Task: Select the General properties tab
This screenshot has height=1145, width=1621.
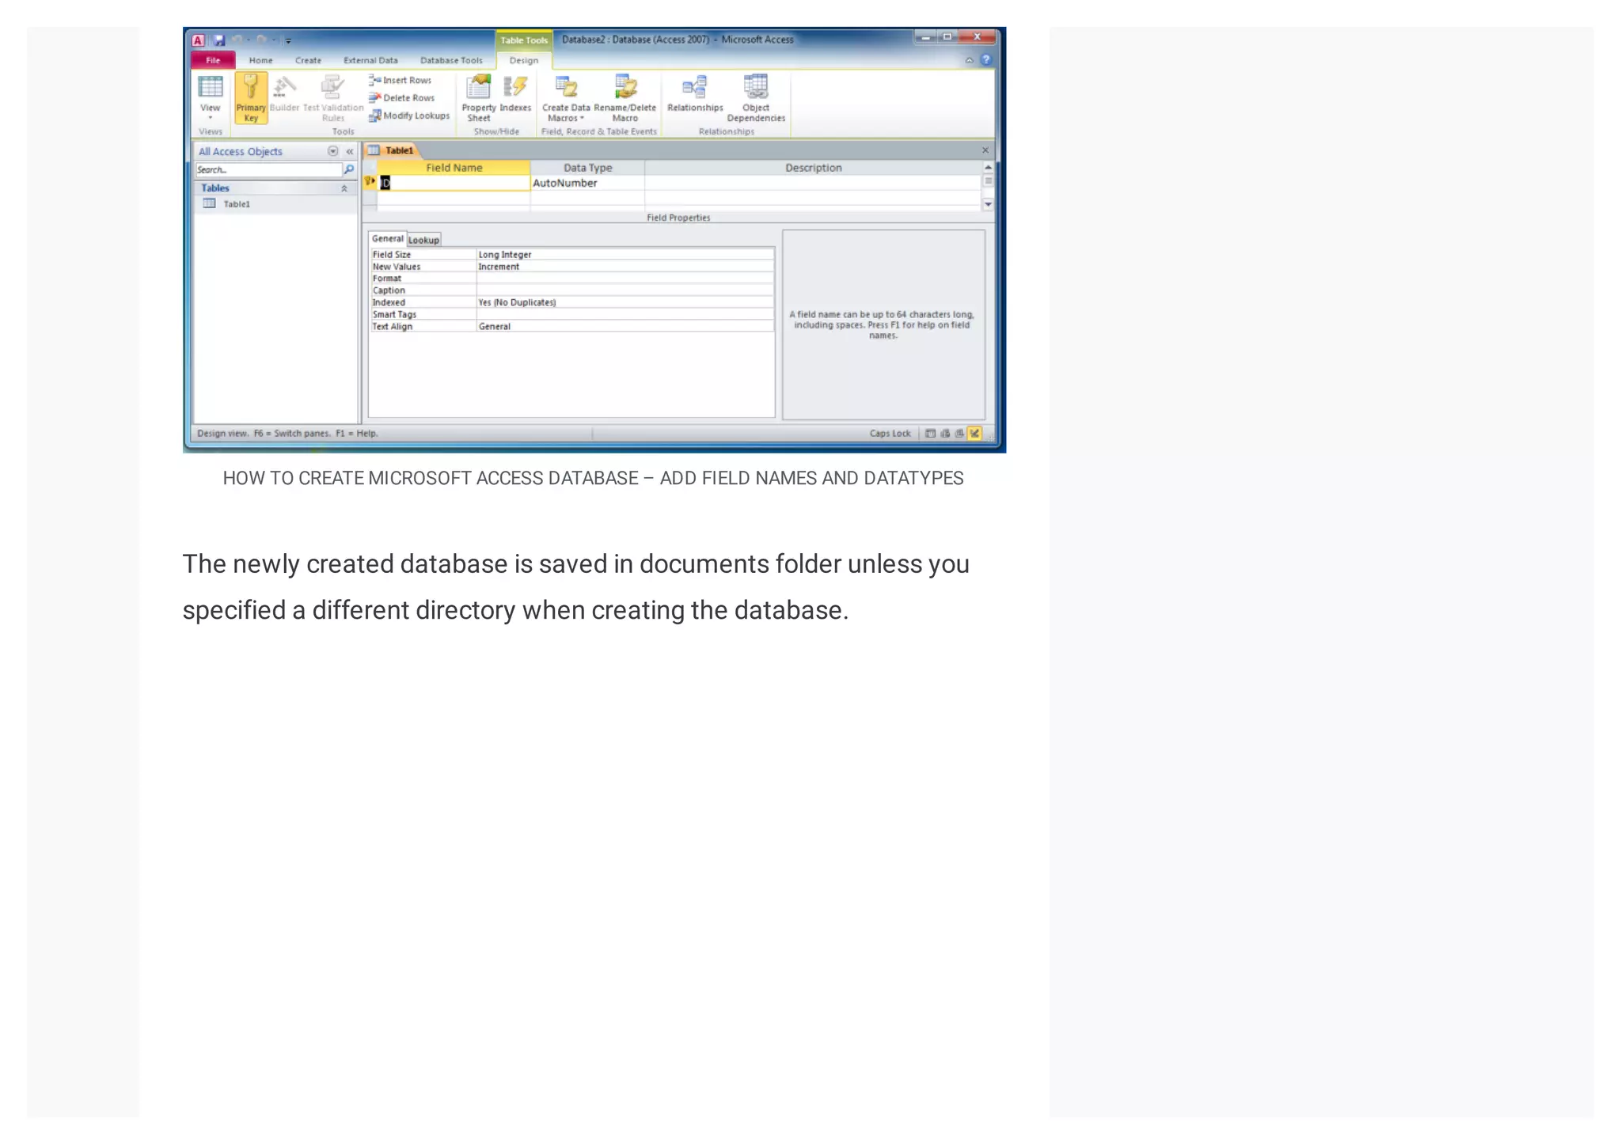Action: coord(387,239)
